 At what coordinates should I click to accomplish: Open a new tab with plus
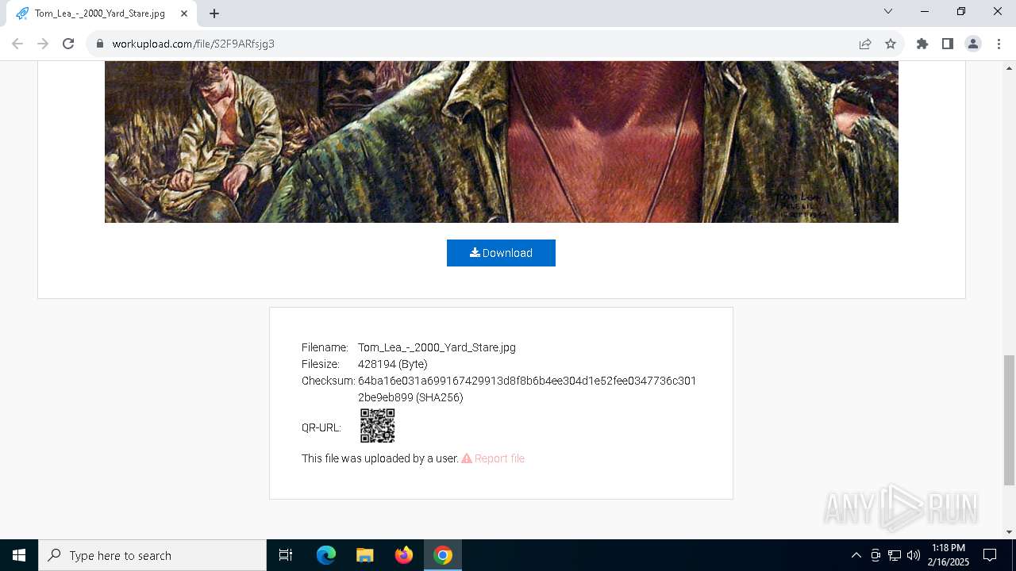[x=214, y=13]
